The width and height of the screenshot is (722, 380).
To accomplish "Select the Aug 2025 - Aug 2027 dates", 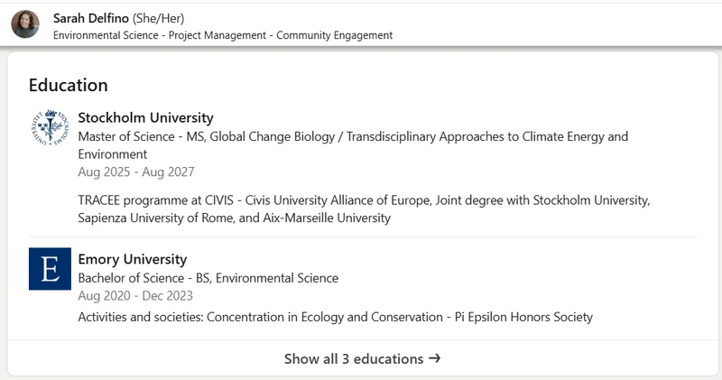I will (x=136, y=171).
